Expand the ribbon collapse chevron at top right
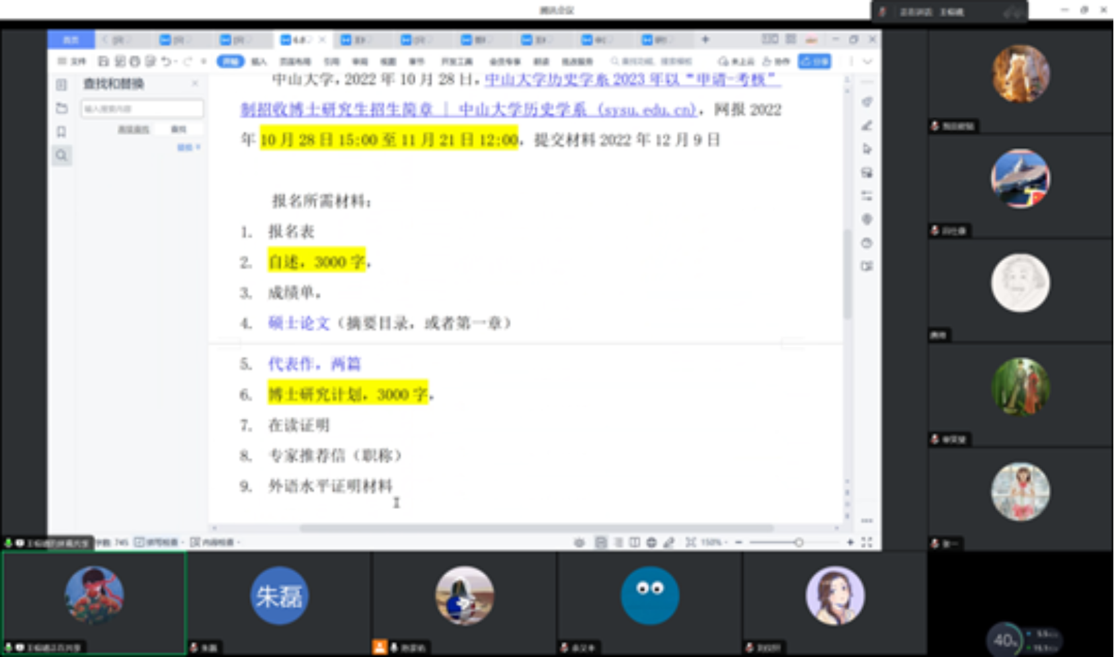Viewport: 1114px width, 657px height. 867,61
